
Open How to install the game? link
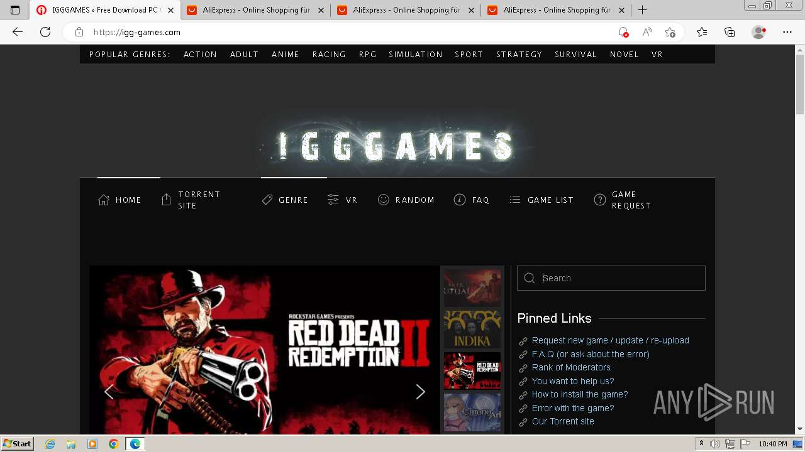tap(580, 394)
